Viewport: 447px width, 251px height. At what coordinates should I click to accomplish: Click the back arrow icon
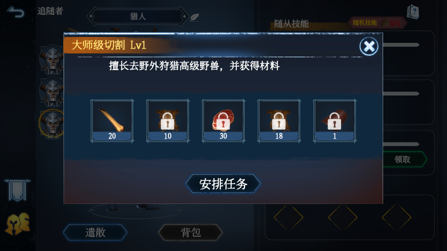click(16, 12)
